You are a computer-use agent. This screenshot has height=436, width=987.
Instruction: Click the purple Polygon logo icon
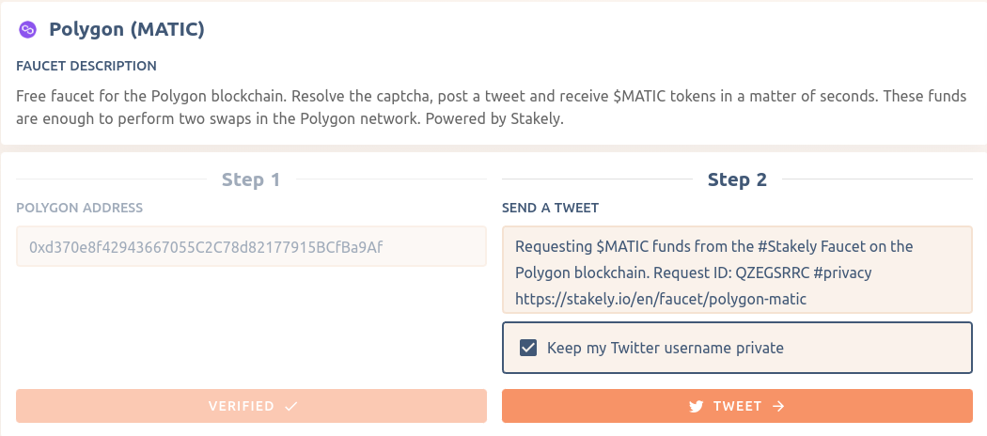coord(27,30)
